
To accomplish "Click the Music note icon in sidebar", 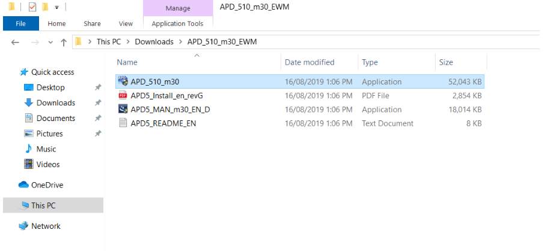I will [28, 149].
